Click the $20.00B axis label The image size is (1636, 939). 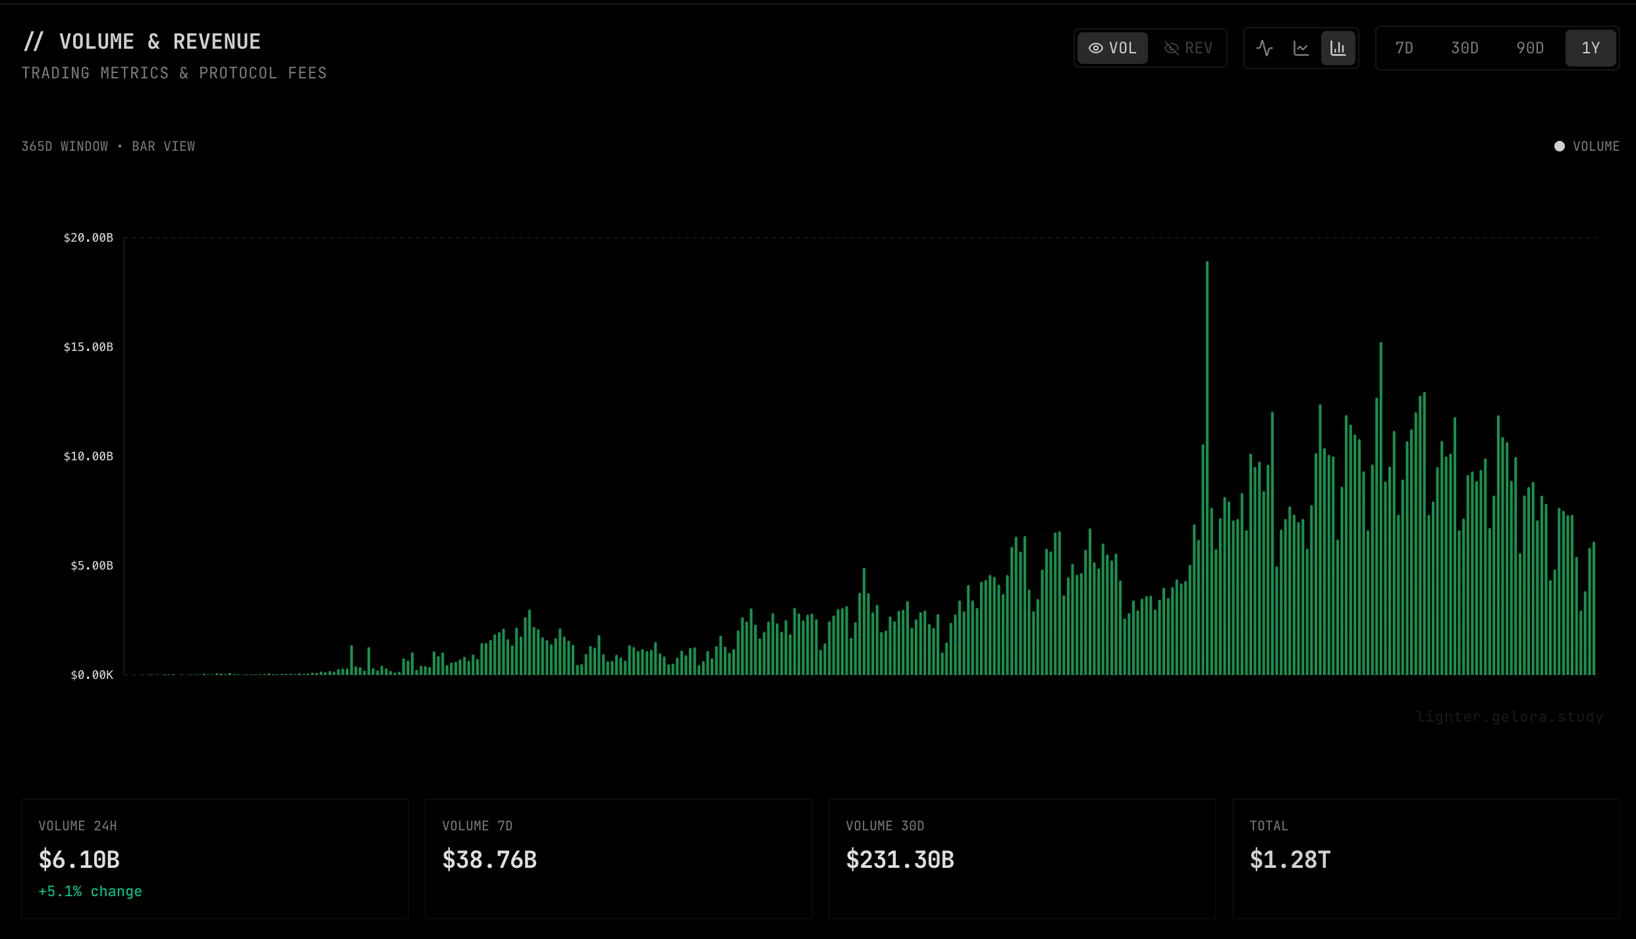click(x=88, y=238)
